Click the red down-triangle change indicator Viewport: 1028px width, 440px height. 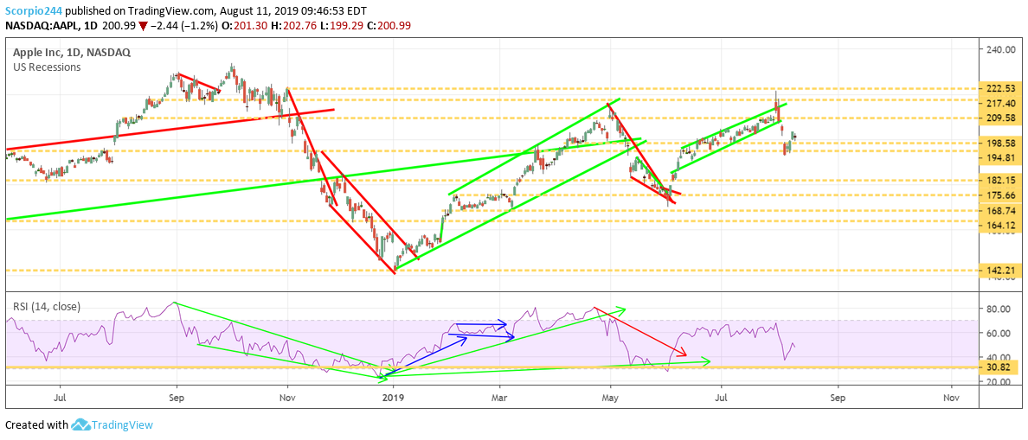click(145, 26)
